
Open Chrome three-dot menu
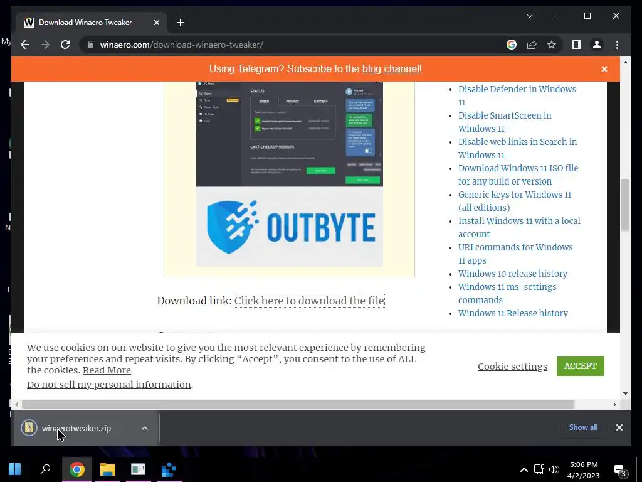click(x=617, y=45)
